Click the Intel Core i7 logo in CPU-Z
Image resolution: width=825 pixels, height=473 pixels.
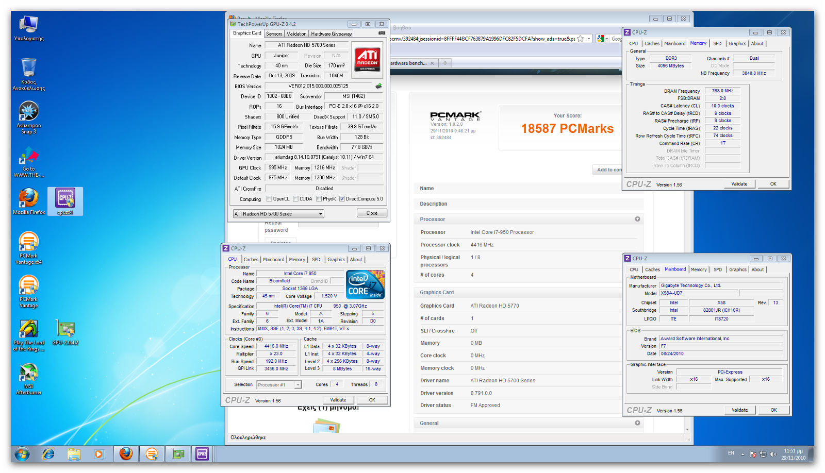tap(365, 284)
